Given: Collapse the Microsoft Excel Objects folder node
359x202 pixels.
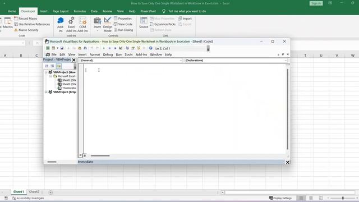Looking at the screenshot, I should [x=50, y=76].
